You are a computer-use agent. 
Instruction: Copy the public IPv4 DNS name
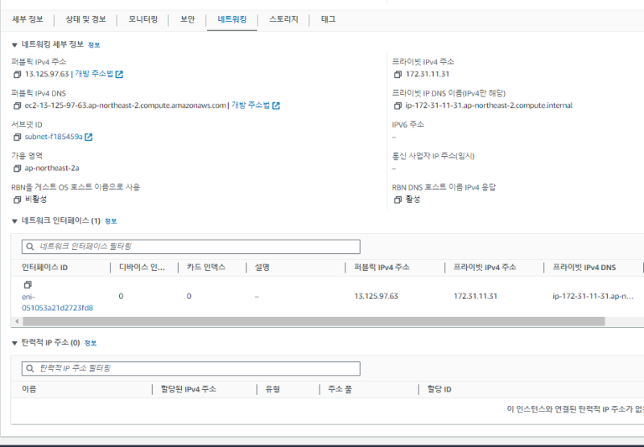(x=17, y=105)
